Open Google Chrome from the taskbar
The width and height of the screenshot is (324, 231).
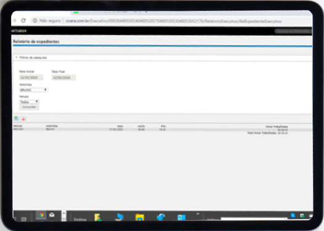[41, 216]
